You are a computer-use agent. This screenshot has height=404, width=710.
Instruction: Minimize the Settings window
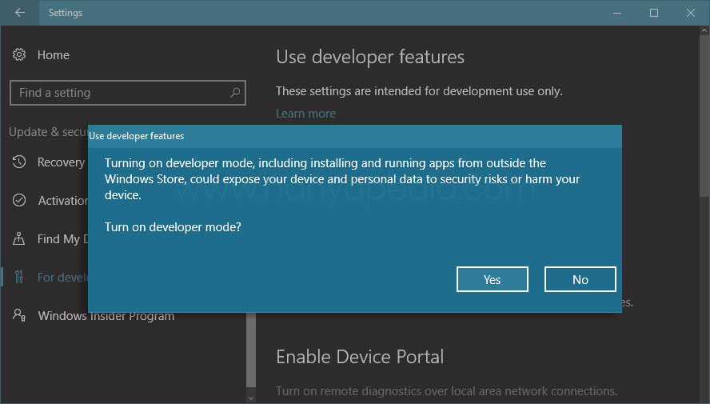618,13
